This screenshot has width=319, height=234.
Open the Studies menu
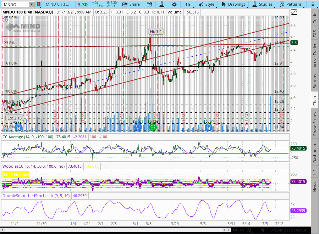click(x=262, y=4)
